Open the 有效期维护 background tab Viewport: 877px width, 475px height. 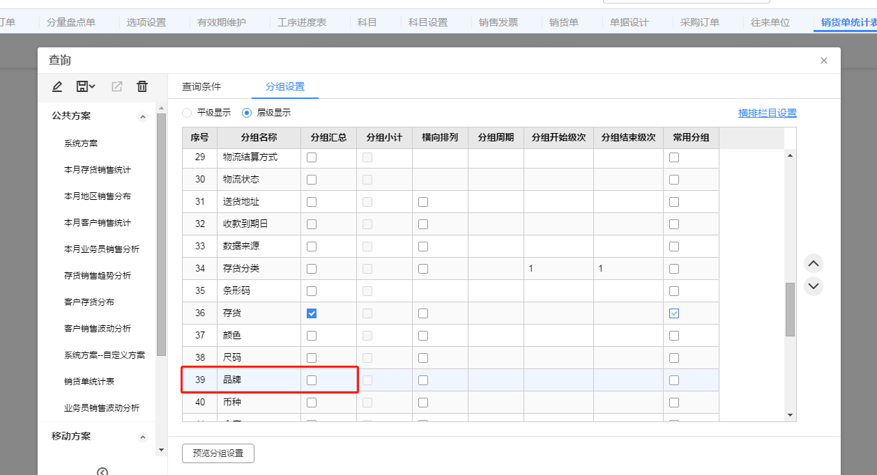[x=222, y=22]
